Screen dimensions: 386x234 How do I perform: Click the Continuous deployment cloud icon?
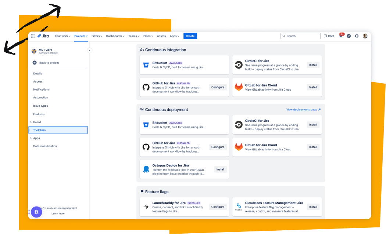pyautogui.click(x=142, y=110)
